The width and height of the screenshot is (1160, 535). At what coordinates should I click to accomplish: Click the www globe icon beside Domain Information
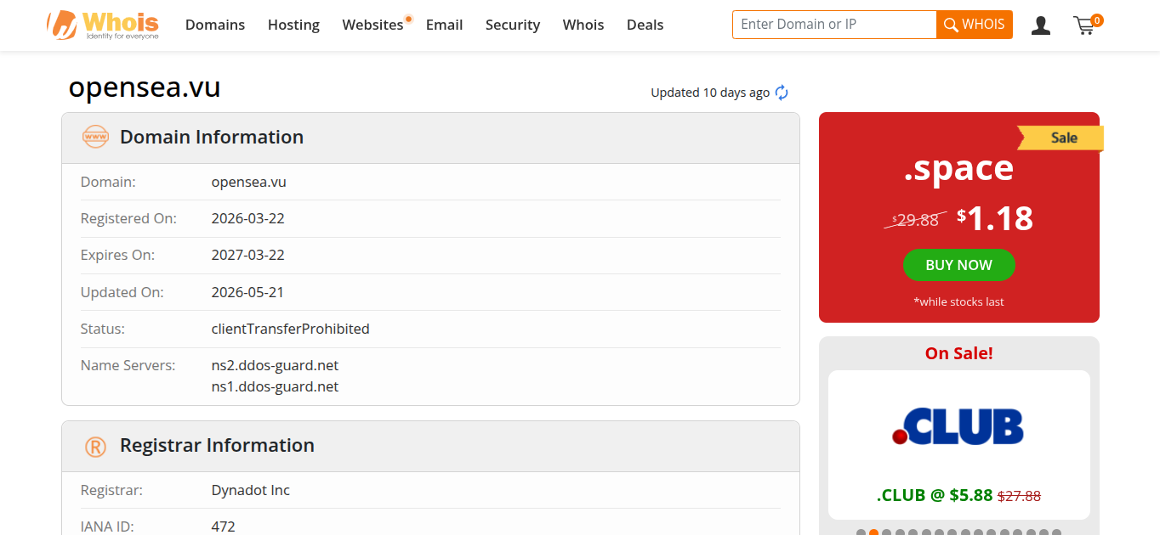pos(95,137)
